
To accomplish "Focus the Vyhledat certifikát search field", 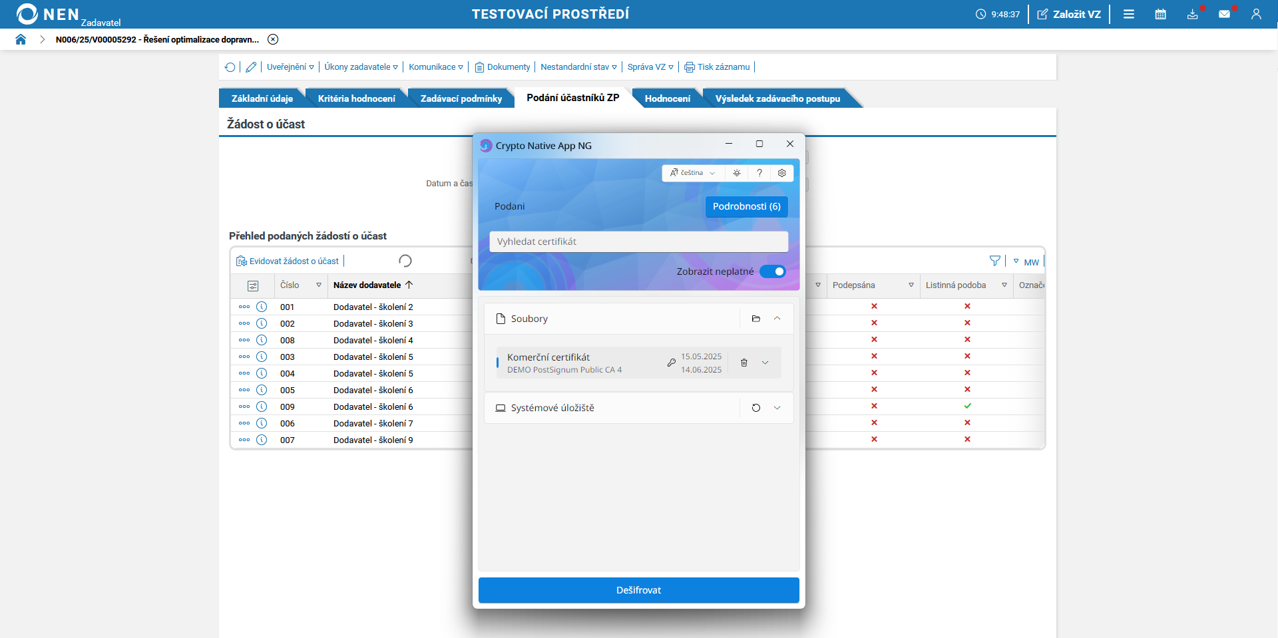I will [639, 241].
